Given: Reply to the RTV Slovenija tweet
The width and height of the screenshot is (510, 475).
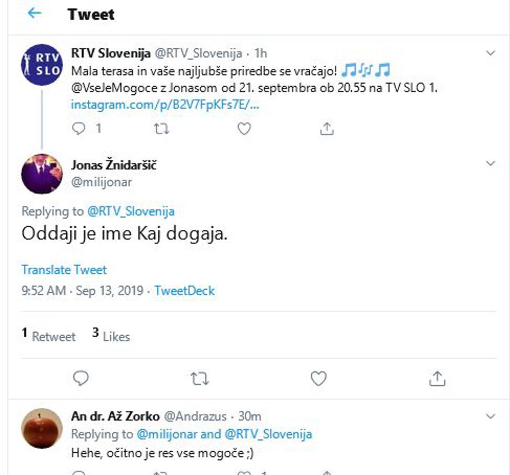Looking at the screenshot, I should 79,128.
